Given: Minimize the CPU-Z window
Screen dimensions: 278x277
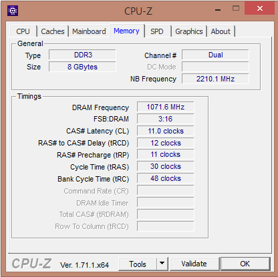Looking at the screenshot, I should click(218, 9).
